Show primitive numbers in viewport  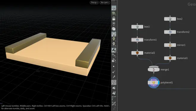pyautogui.click(x=114, y=93)
